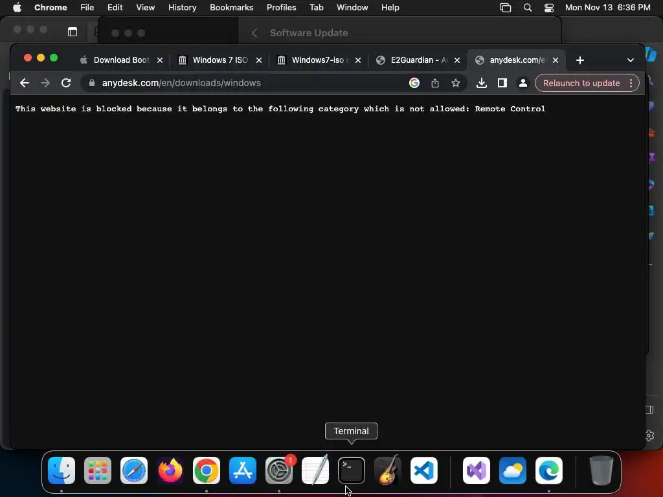Viewport: 663px width, 497px height.
Task: Open the View menu
Action: click(146, 8)
